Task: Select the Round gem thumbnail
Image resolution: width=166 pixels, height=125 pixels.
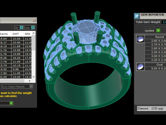Action: (x=140, y=39)
